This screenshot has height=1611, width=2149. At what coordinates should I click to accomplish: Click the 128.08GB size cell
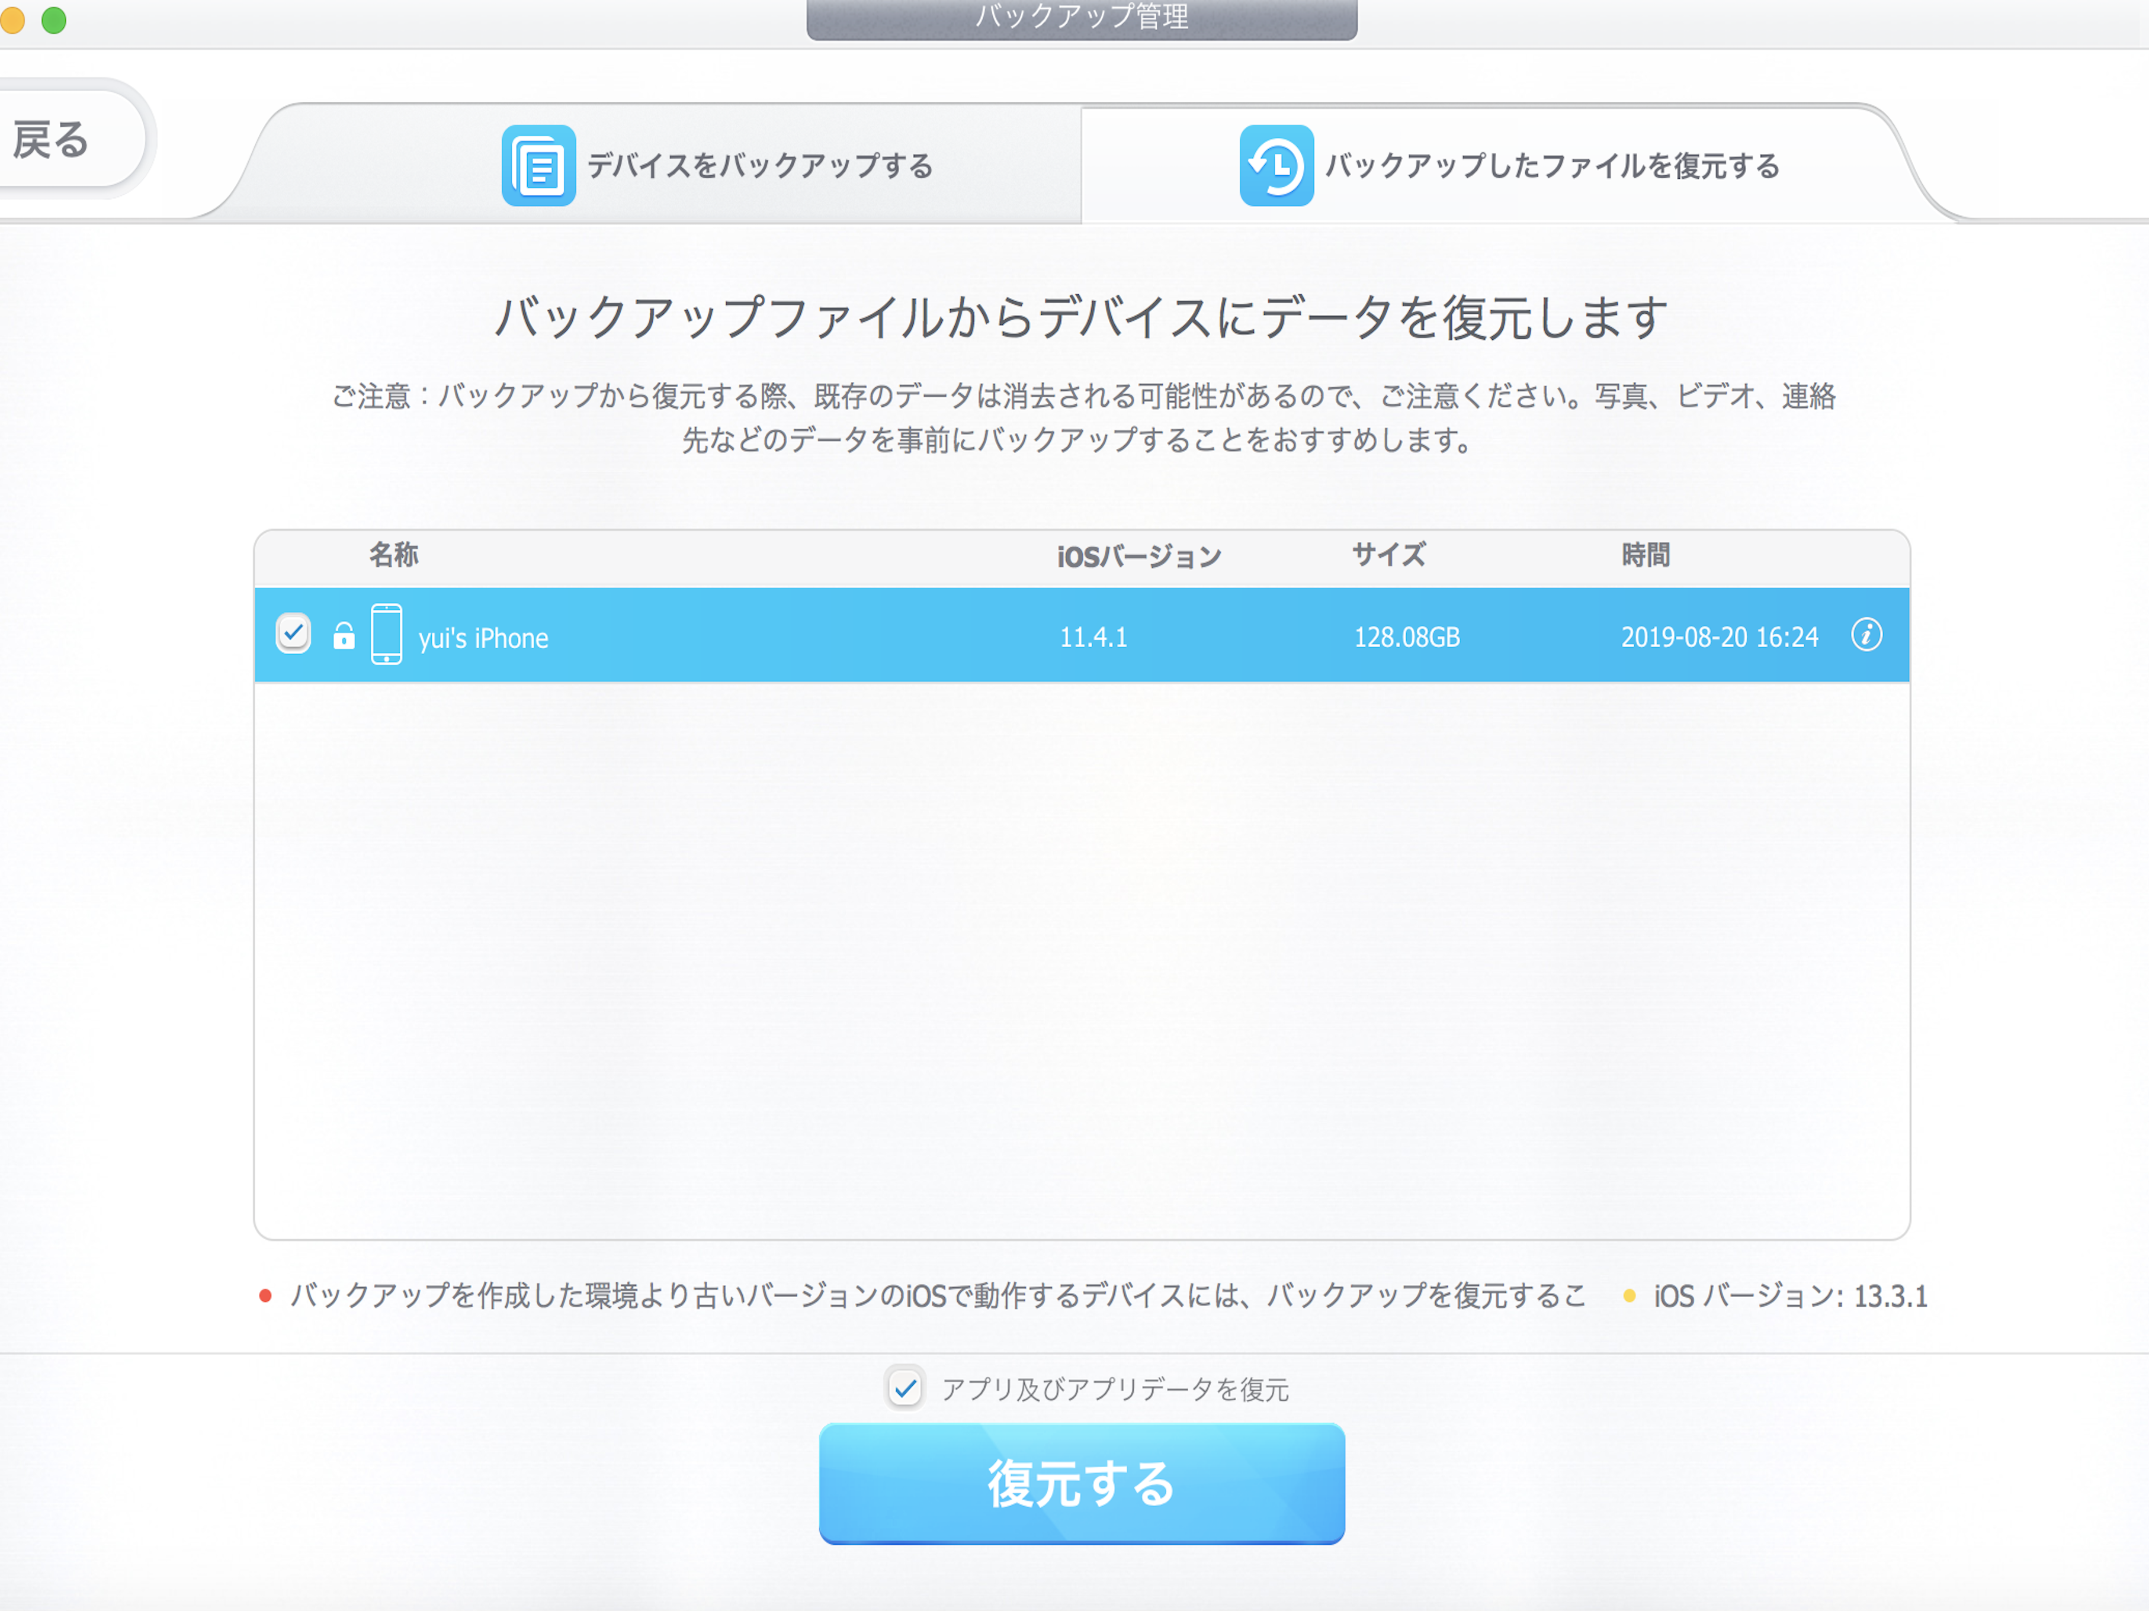pyautogui.click(x=1407, y=637)
